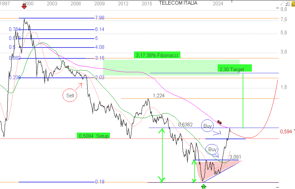Click the green up arrow at chart bottom
The height and width of the screenshot is (189, 295).
click(204, 186)
